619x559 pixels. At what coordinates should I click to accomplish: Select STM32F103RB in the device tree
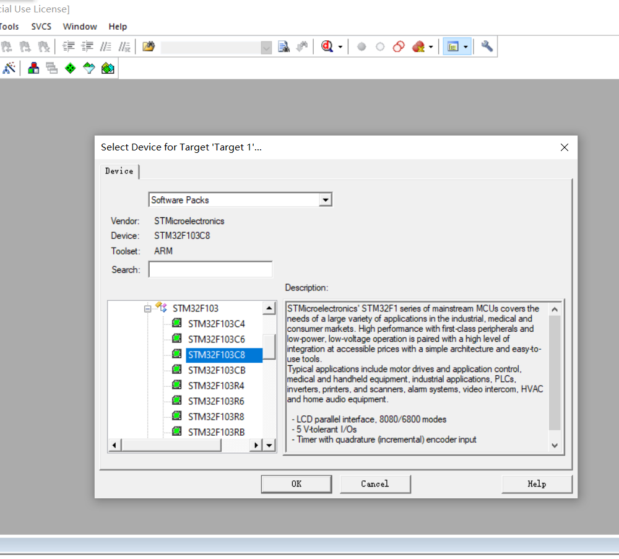[x=216, y=432]
